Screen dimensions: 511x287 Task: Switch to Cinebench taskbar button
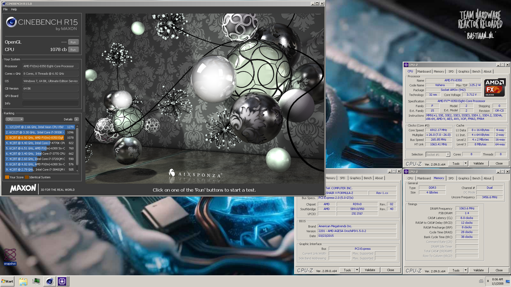(x=50, y=281)
